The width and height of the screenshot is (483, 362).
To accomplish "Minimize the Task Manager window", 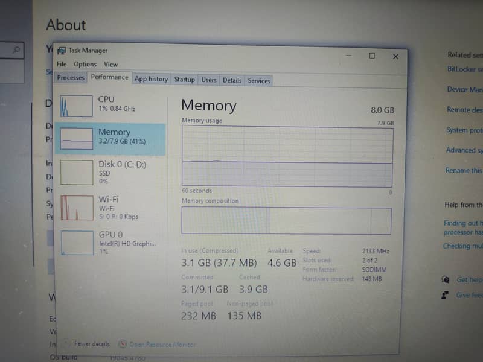I will point(348,56).
